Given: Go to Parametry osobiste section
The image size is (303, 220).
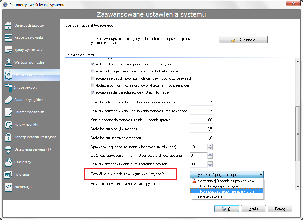Looking at the screenshot, I should click(29, 112).
